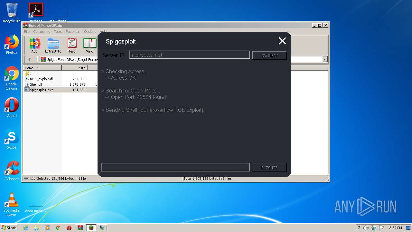Minimize the WinRAR window

314,25
